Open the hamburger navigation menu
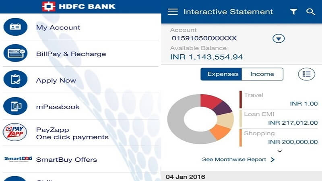The image size is (322, 181). 173,12
